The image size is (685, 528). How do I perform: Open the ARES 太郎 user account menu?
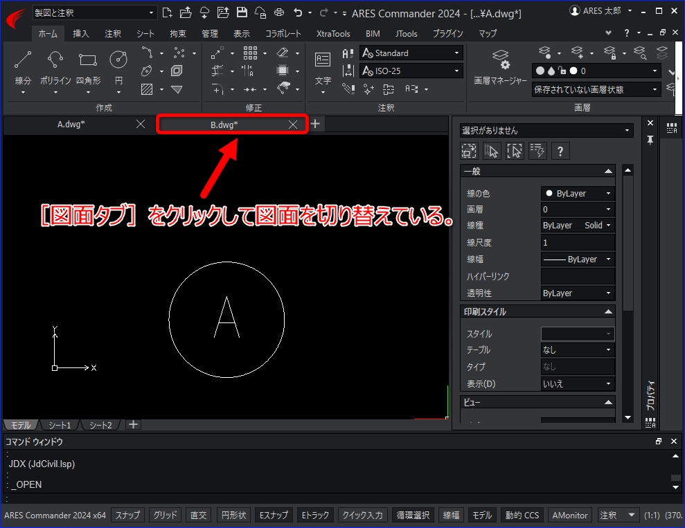point(601,11)
